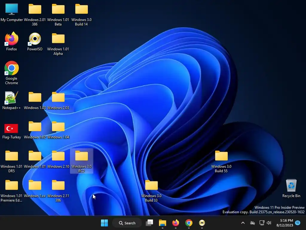The width and height of the screenshot is (306, 230).
Task: Switch to PowerISO in the taskbar
Action: click(202, 223)
